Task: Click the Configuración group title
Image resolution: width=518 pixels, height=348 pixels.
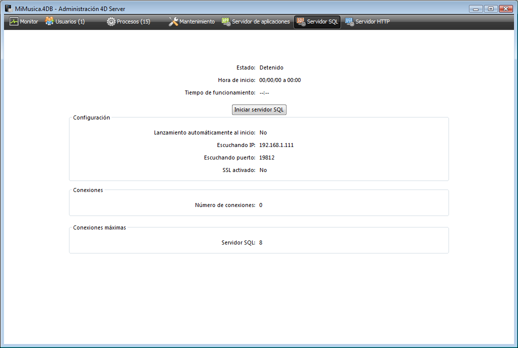Action: pyautogui.click(x=91, y=117)
